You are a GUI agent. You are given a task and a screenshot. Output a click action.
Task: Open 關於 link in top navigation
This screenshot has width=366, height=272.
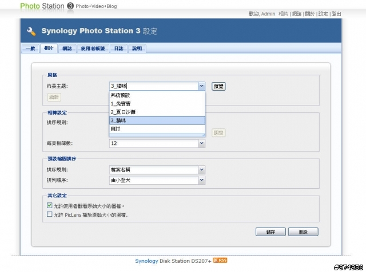click(310, 14)
